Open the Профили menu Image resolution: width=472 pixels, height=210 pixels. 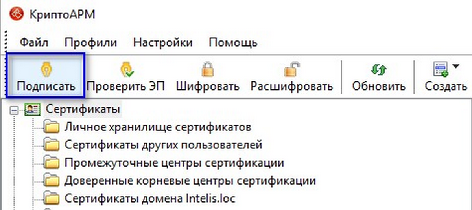[x=91, y=42]
